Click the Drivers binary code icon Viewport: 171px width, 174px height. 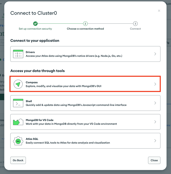18,54
